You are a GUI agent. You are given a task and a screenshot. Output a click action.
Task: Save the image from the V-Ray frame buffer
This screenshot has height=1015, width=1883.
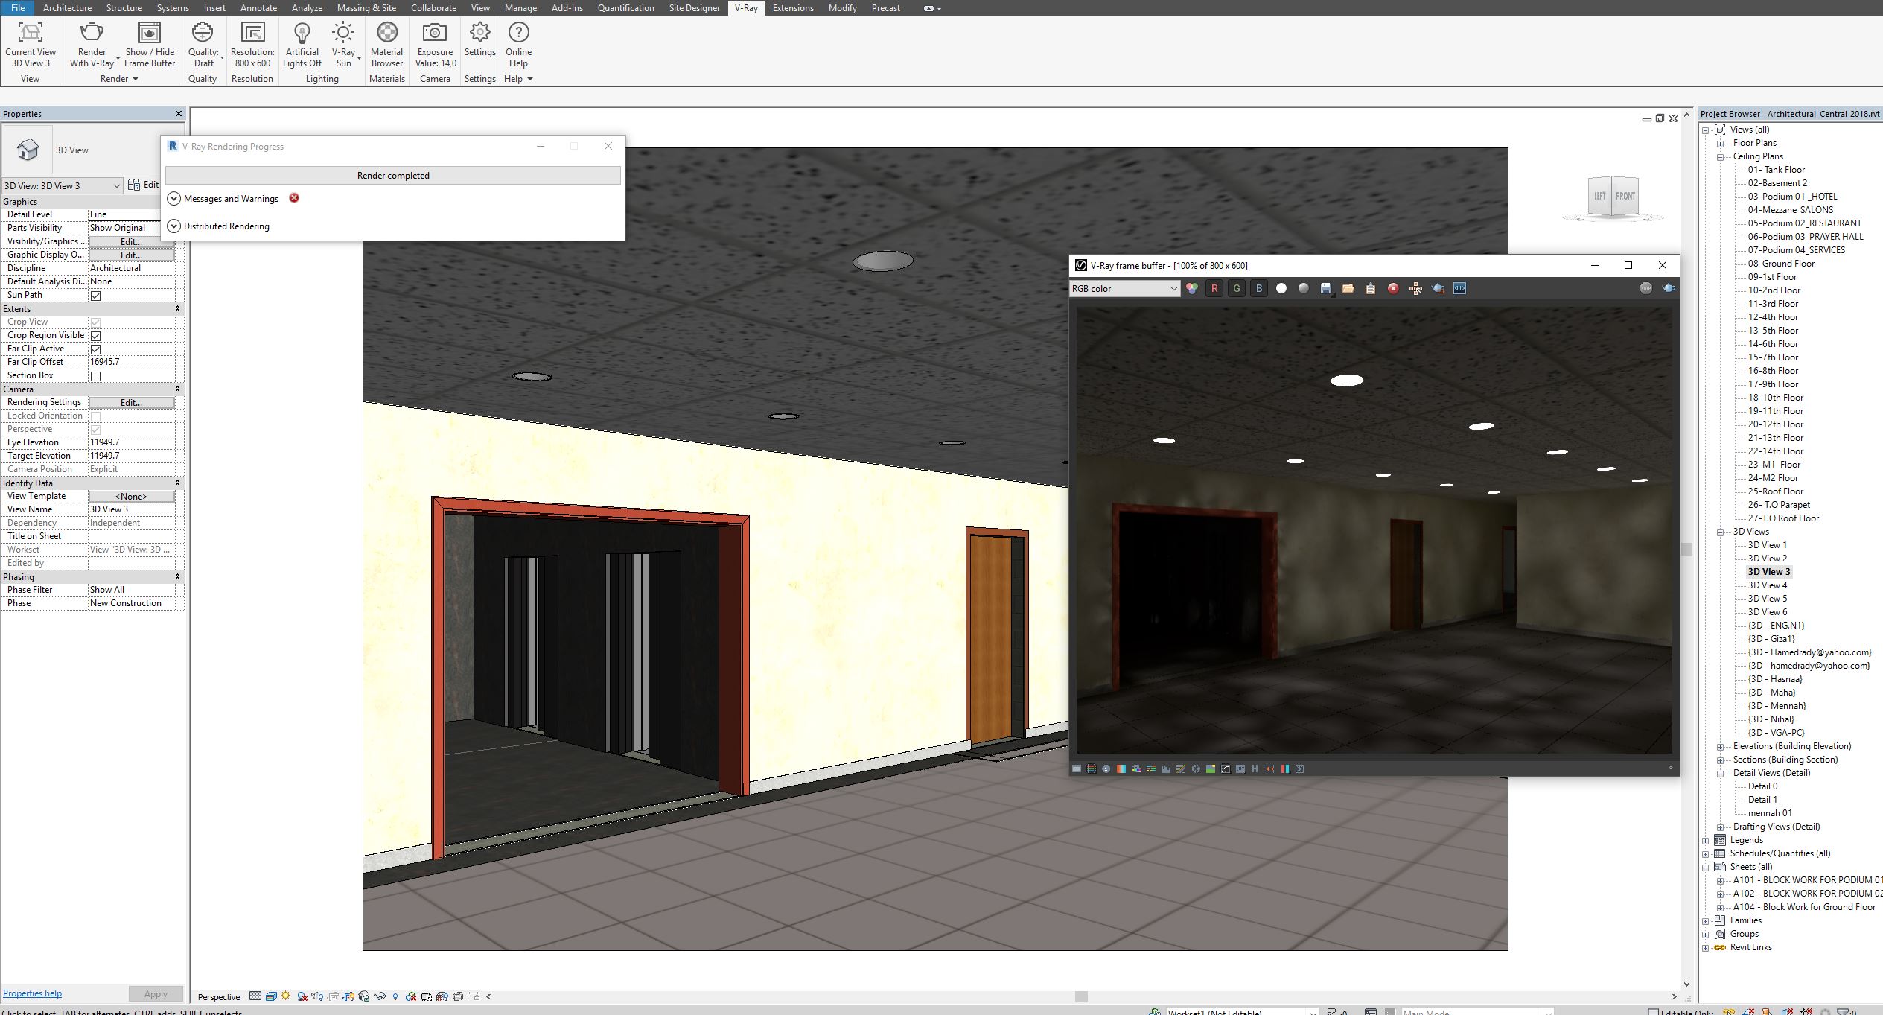tap(1325, 288)
